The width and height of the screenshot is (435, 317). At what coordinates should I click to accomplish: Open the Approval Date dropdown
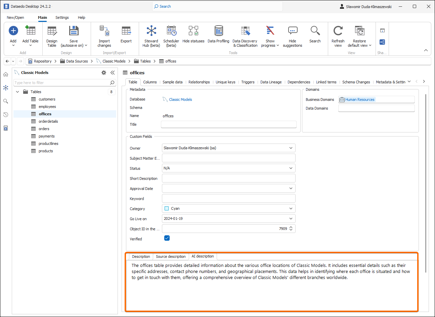(x=291, y=188)
